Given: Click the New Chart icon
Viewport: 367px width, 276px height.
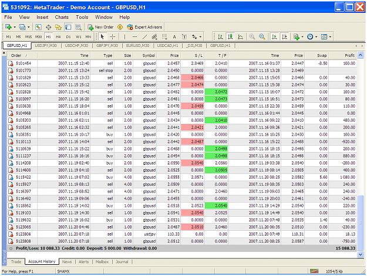Looking at the screenshot, I should (x=8, y=27).
